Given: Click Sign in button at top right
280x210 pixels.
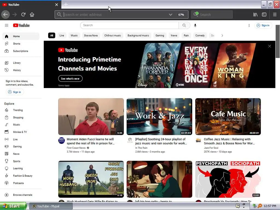Looking at the screenshot, I should tap(263, 25).
